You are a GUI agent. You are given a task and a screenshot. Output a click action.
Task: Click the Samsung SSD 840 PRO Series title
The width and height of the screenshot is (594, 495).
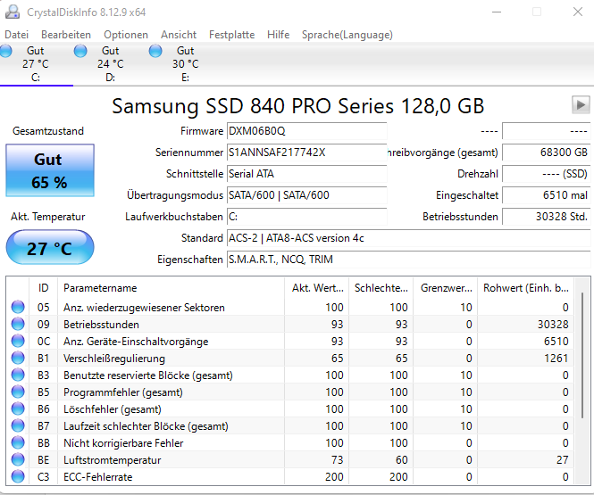pyautogui.click(x=298, y=106)
